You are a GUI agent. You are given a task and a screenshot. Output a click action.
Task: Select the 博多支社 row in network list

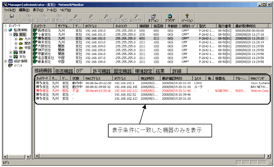[x=151, y=38]
